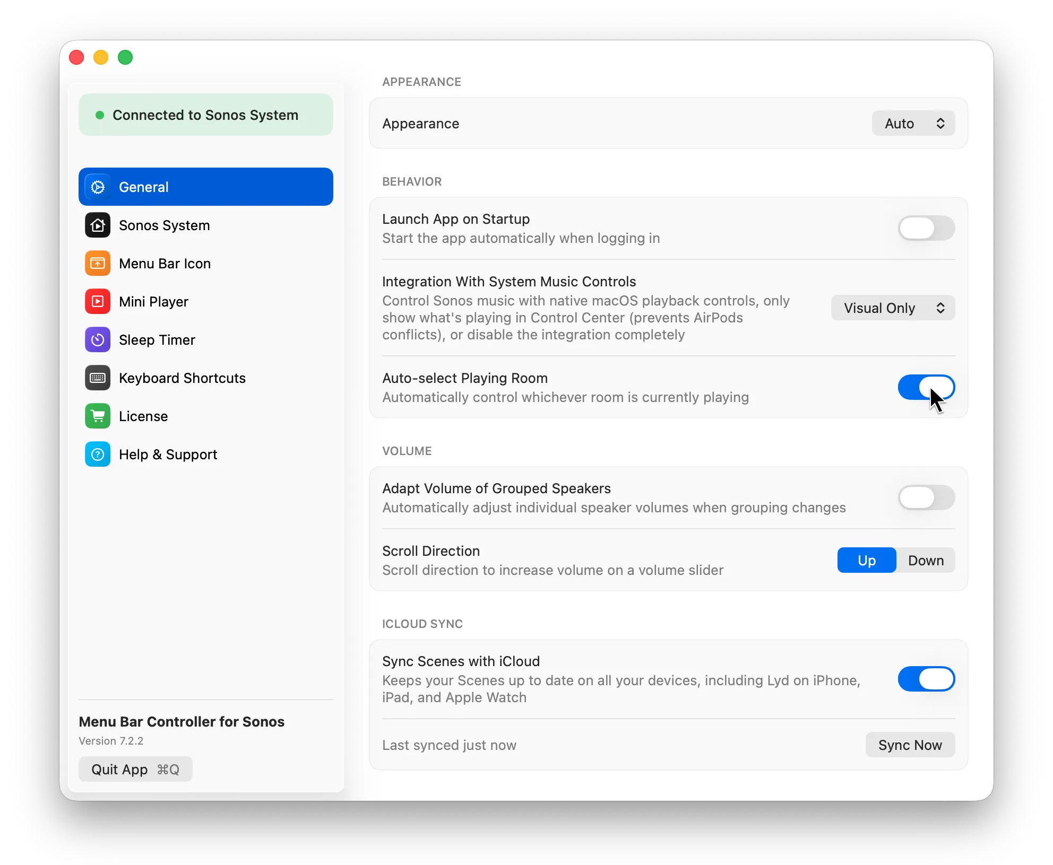
Task: Click the Keyboard Shortcuts keyboard icon
Action: pos(98,378)
